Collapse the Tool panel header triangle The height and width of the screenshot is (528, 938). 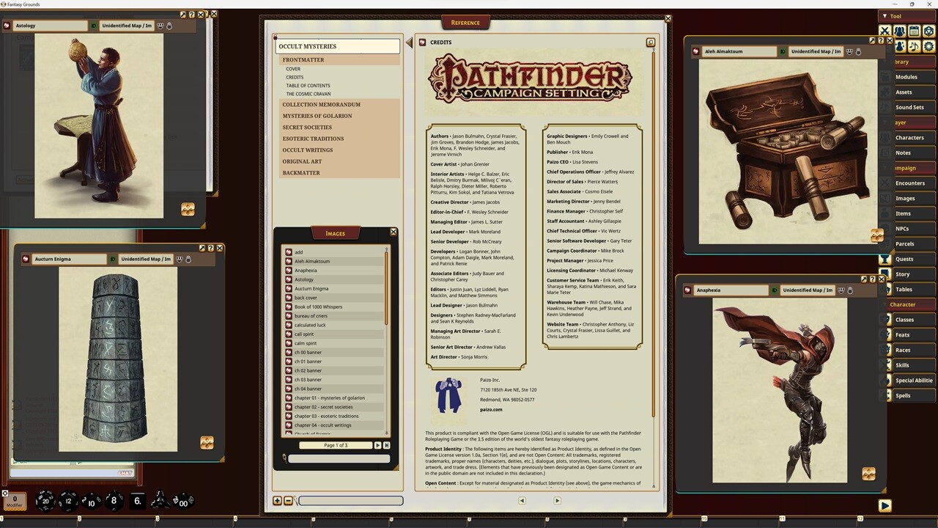tap(885, 15)
